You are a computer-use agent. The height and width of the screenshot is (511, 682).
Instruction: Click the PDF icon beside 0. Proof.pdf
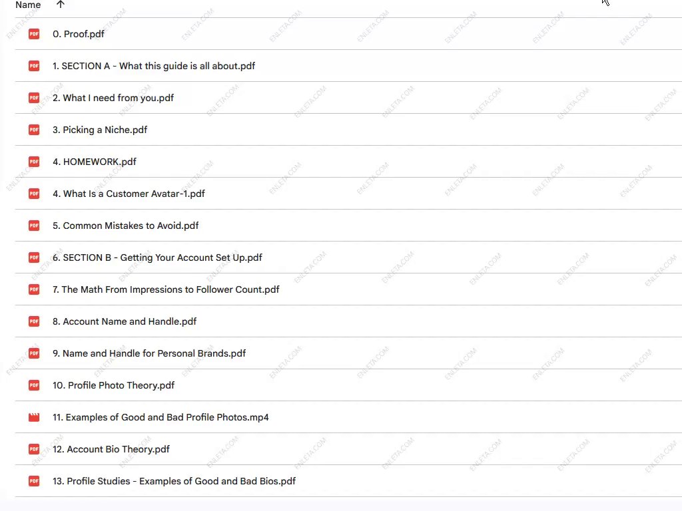click(x=34, y=34)
